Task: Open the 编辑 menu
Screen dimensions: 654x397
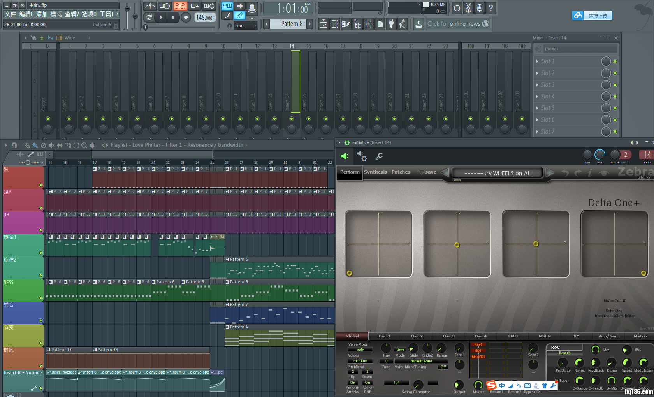Action: pos(26,14)
